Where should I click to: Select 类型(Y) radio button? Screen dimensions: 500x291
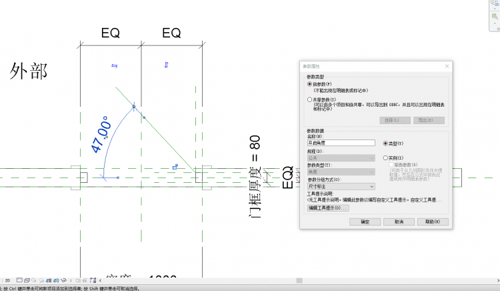click(385, 143)
